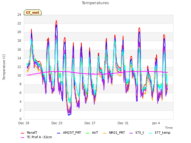The image size is (191, 143).
Task: Click the lowest temperature dip near Dec 24
Action: 69,115
